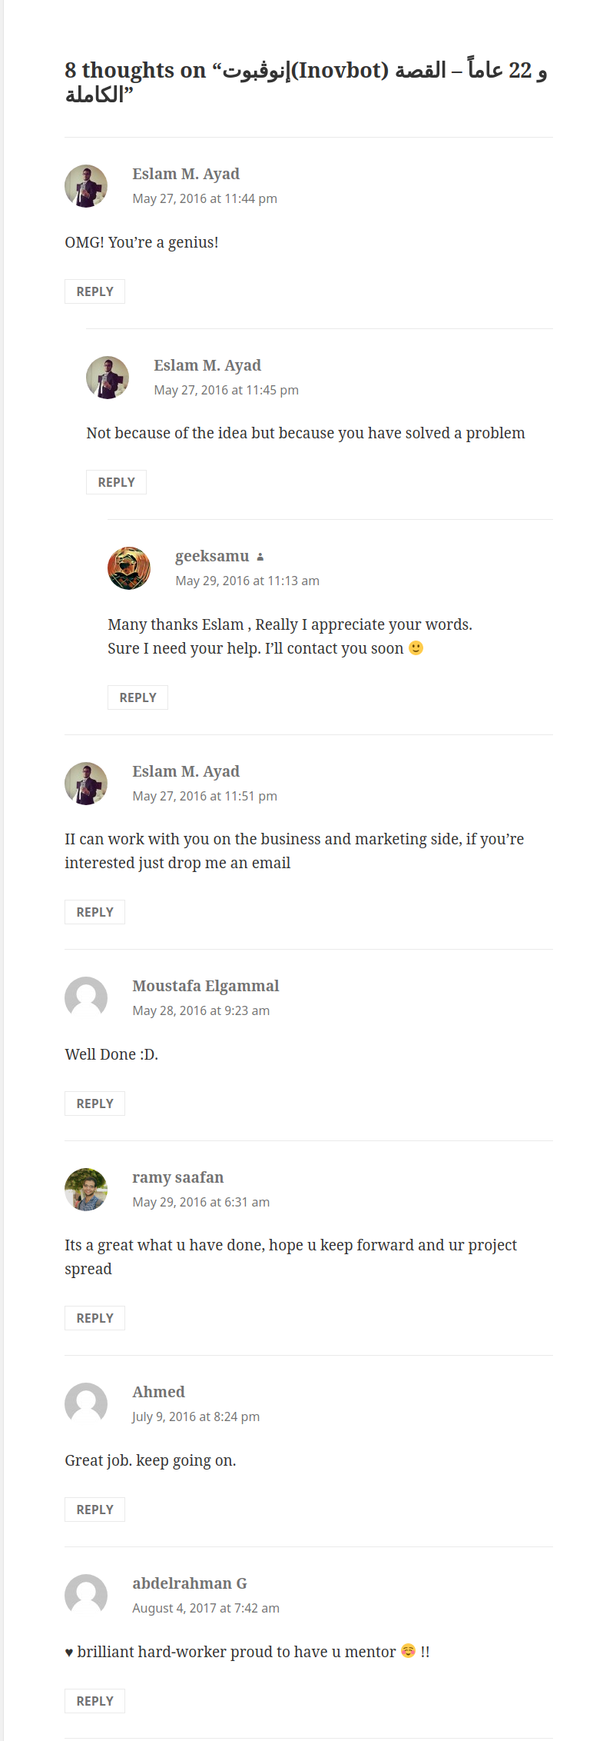Open the July 9, 2016 at 8:24 pm permalink
This screenshot has height=1741, width=613.
coord(196,1416)
